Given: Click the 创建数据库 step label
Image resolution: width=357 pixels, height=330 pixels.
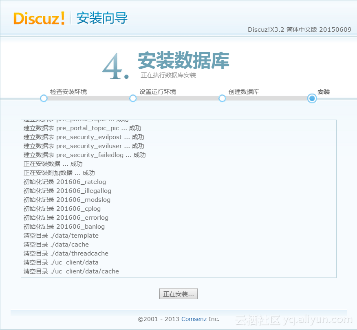Looking at the screenshot, I should point(244,92).
